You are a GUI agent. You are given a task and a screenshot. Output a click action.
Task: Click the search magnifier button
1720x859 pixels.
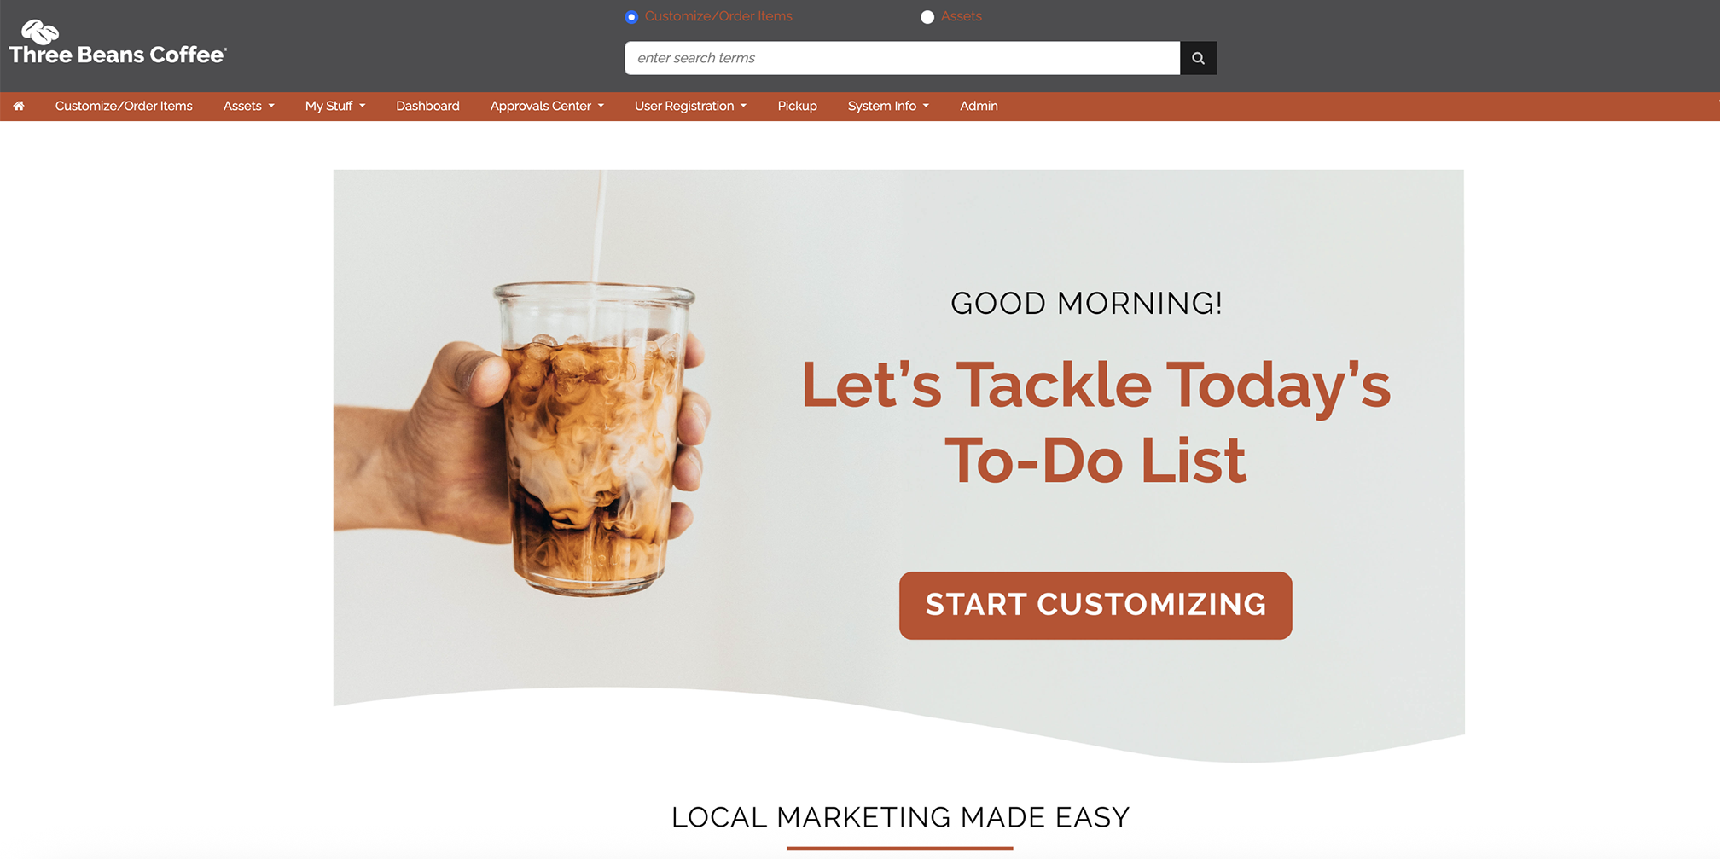pyautogui.click(x=1198, y=58)
